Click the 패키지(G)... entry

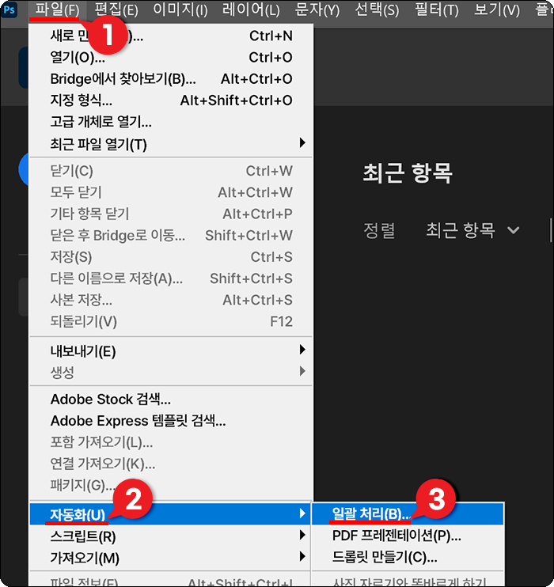[171, 486]
